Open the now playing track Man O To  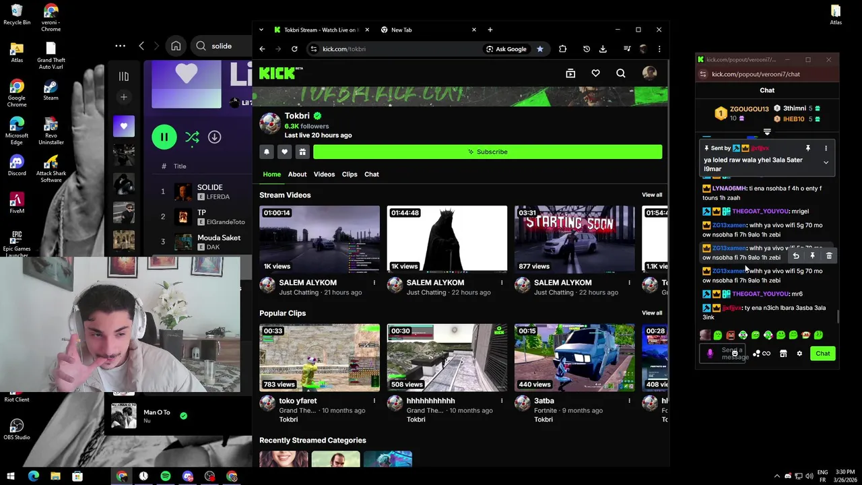pyautogui.click(x=156, y=412)
